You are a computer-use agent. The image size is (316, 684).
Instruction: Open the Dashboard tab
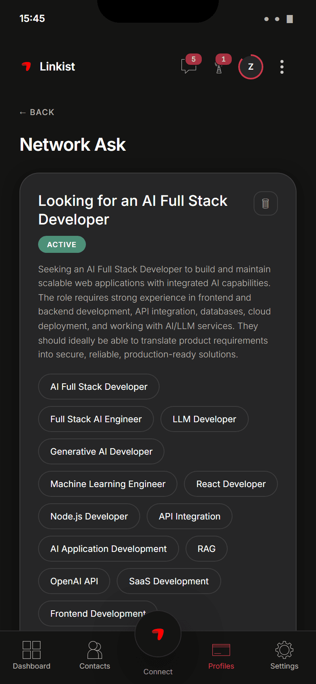click(32, 655)
